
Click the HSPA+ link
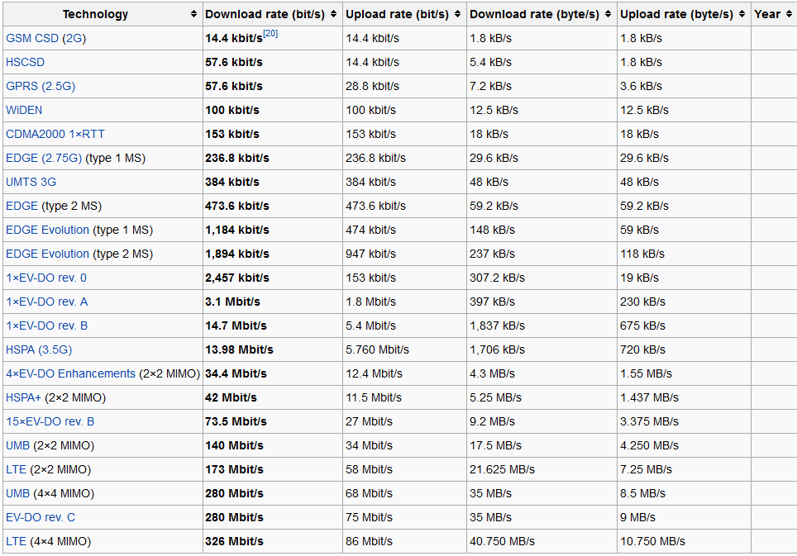click(x=23, y=397)
